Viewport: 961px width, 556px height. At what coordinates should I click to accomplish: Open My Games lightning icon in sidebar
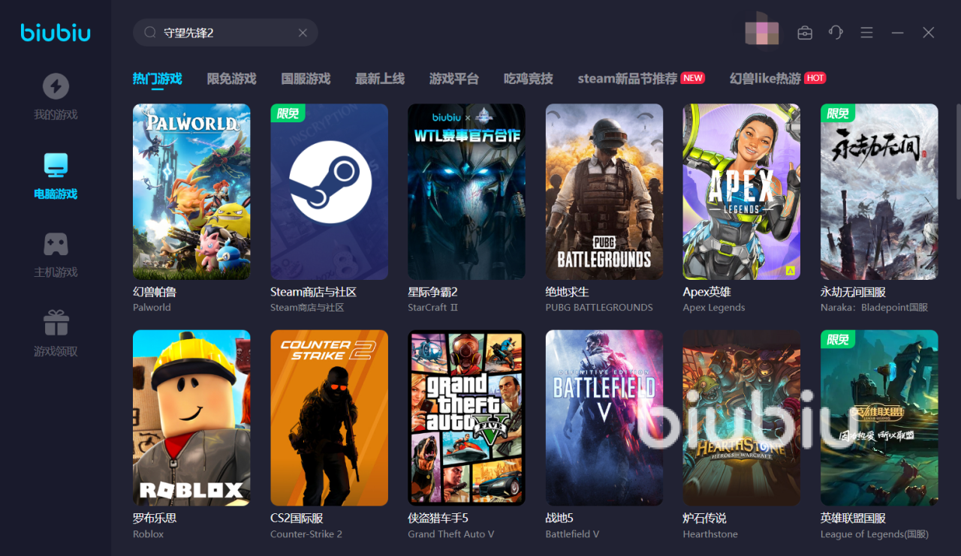[x=56, y=86]
